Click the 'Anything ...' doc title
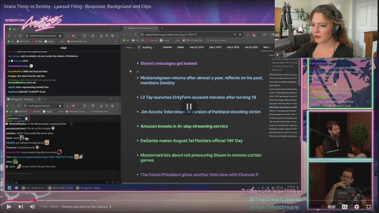The image size is (379, 213). click(x=148, y=47)
